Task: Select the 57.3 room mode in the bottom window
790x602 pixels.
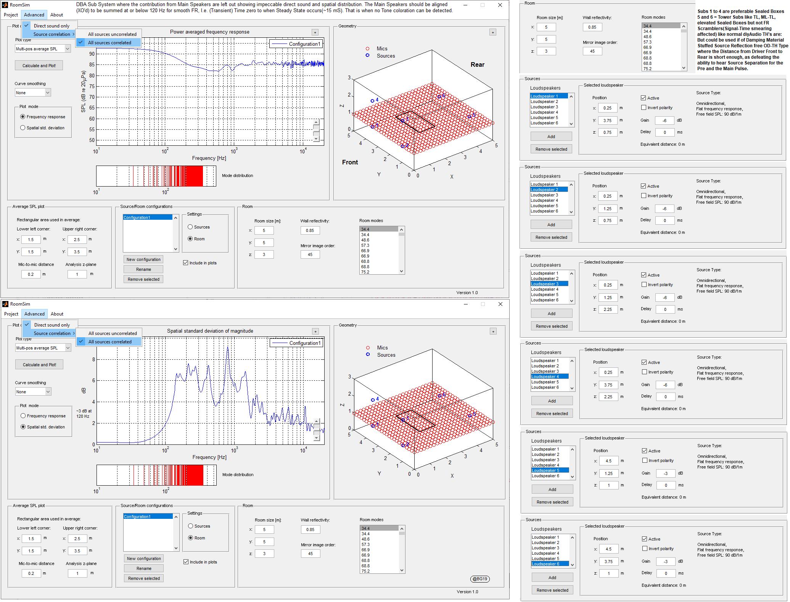Action: pos(379,544)
